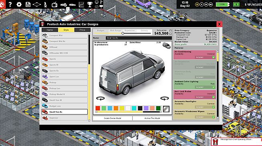Select Pickup Lux design
The image size is (262, 146).
(64, 89)
